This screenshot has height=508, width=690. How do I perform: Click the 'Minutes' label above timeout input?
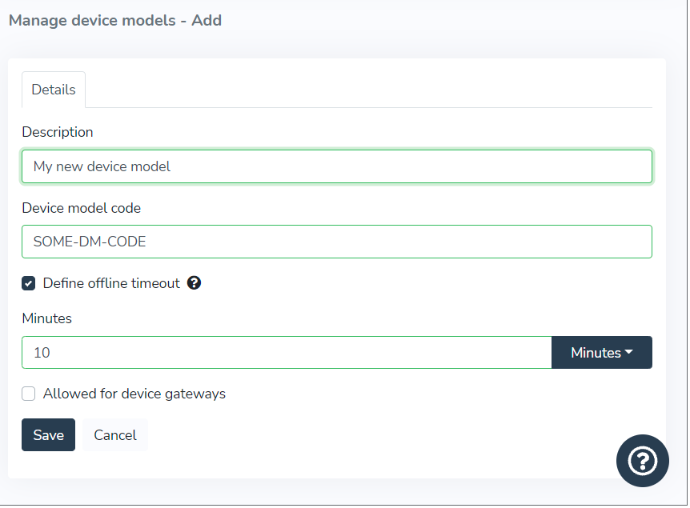tap(47, 318)
